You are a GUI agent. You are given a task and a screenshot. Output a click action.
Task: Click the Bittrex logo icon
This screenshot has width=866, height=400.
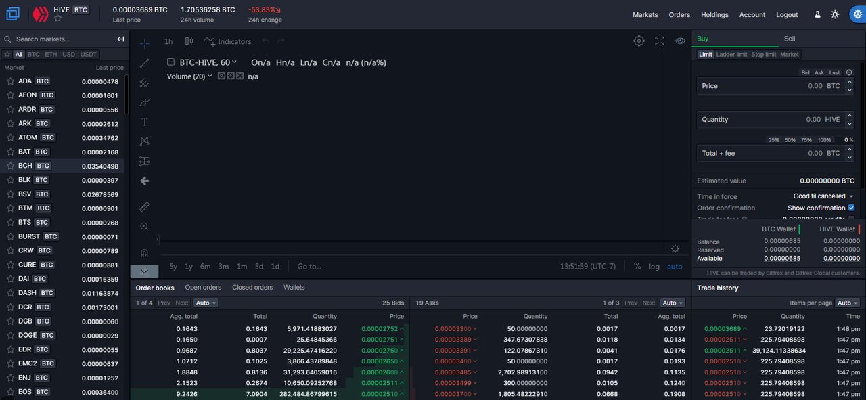[x=14, y=14]
